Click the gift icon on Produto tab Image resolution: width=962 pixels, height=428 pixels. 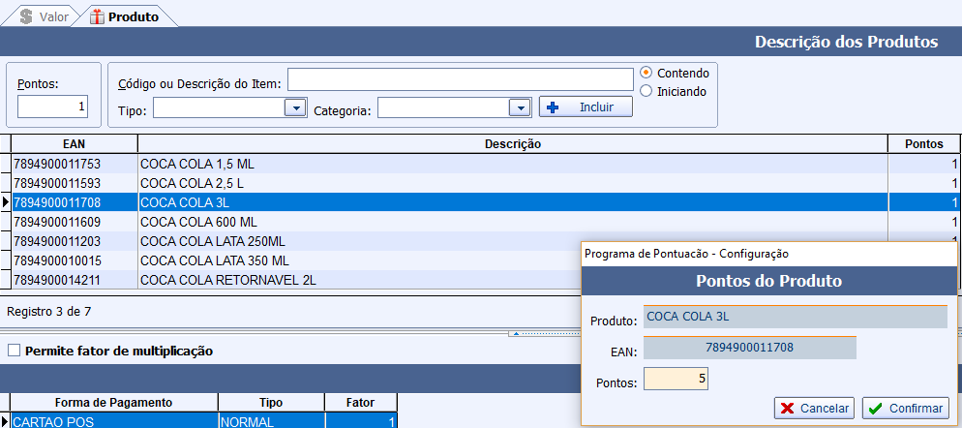tap(96, 16)
